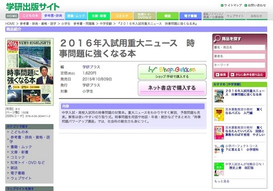
Task: Open 賢くなるパズル 入門編 link
Action: tap(244, 111)
